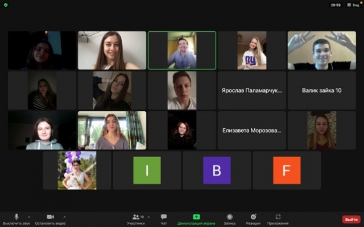
Task: Select the tile with person in gray hoodie
Action: pyautogui.click(x=42, y=131)
